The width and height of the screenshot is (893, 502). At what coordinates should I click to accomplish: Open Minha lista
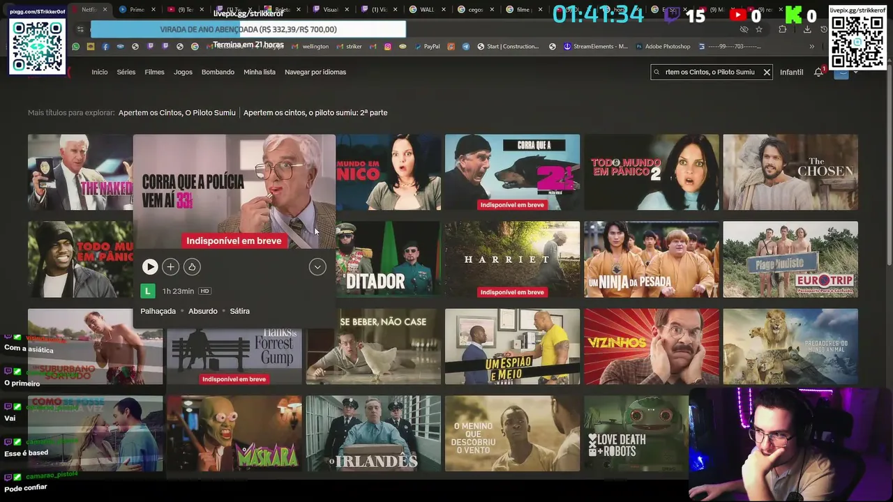(x=260, y=72)
